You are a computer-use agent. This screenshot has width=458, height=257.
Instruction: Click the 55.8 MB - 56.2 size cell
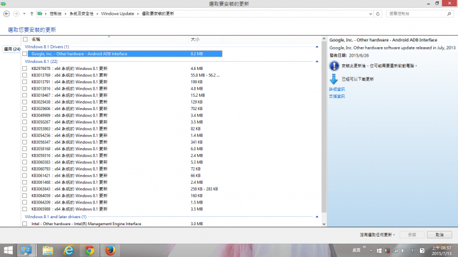(205, 75)
